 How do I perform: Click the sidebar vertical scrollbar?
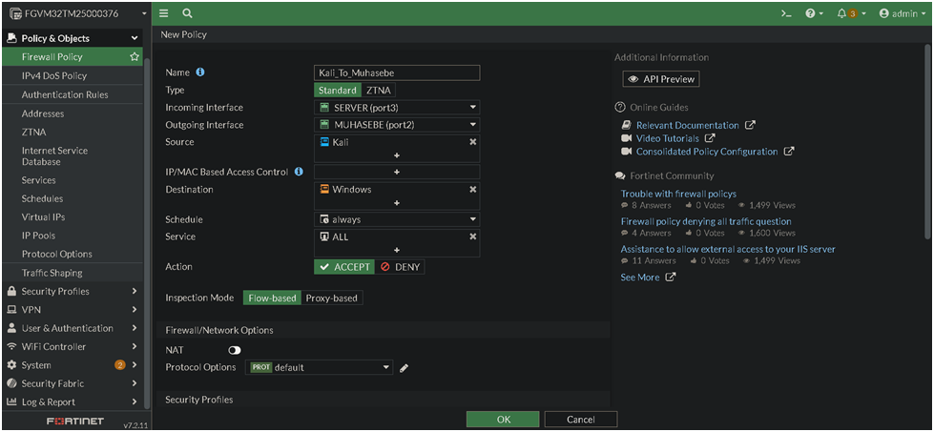pyautogui.click(x=146, y=232)
